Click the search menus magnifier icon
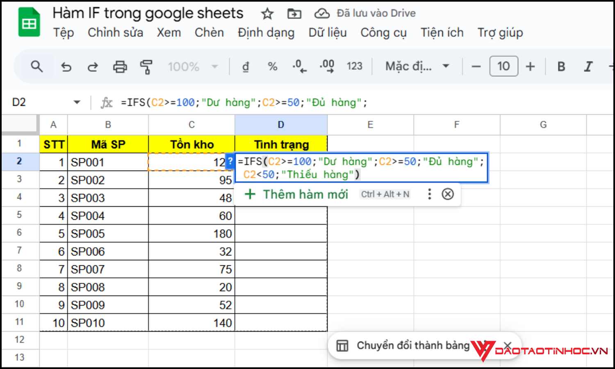The image size is (615, 369). pyautogui.click(x=37, y=66)
